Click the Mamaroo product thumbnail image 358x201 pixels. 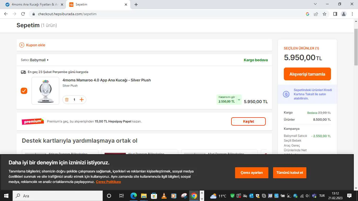click(x=45, y=91)
